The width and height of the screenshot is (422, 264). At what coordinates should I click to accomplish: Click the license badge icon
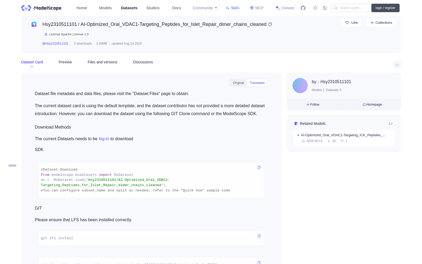(46, 34)
